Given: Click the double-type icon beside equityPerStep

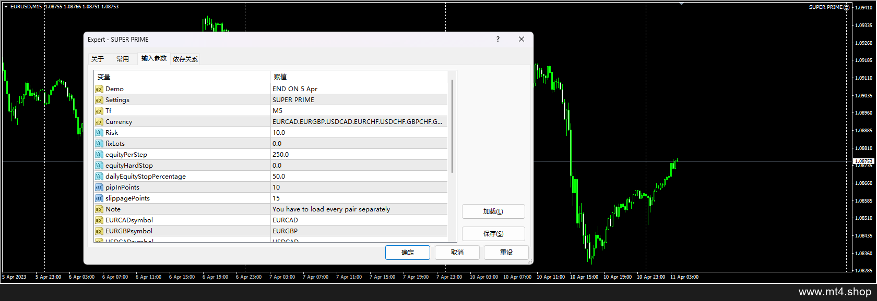Looking at the screenshot, I should click(99, 155).
